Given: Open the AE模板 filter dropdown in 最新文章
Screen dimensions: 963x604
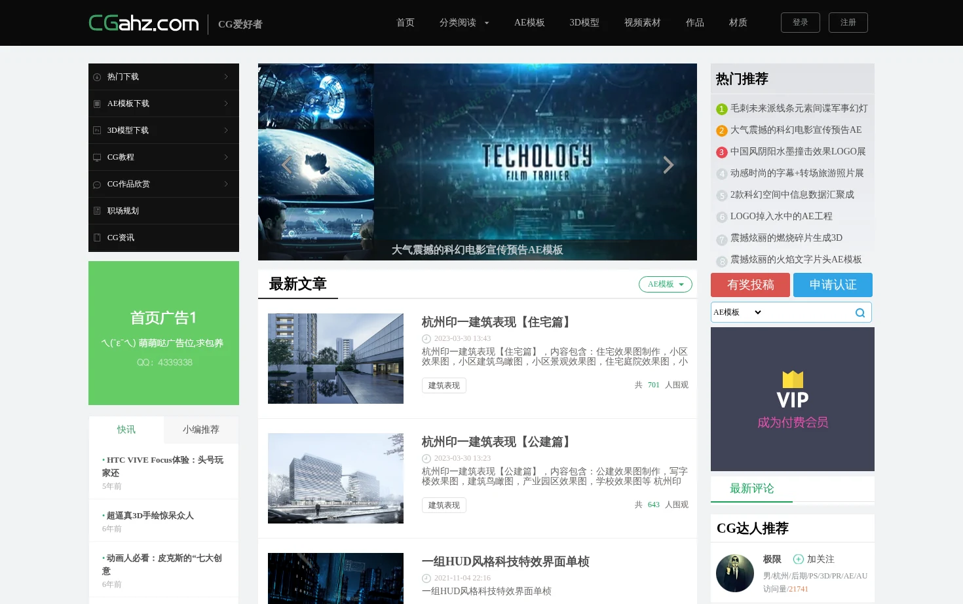Looking at the screenshot, I should tap(666, 285).
